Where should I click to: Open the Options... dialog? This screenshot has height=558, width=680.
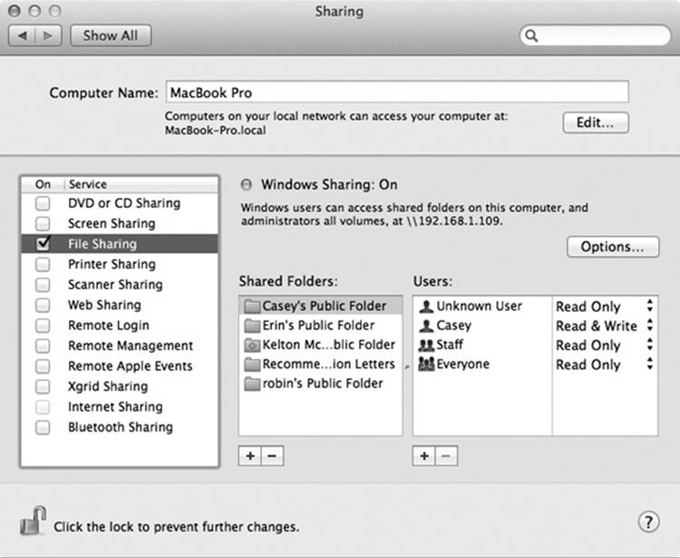[x=613, y=247]
